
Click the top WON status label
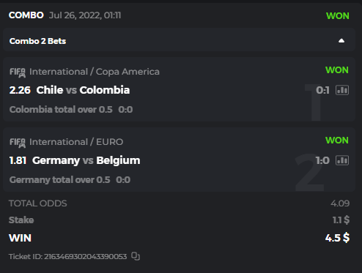click(x=338, y=16)
